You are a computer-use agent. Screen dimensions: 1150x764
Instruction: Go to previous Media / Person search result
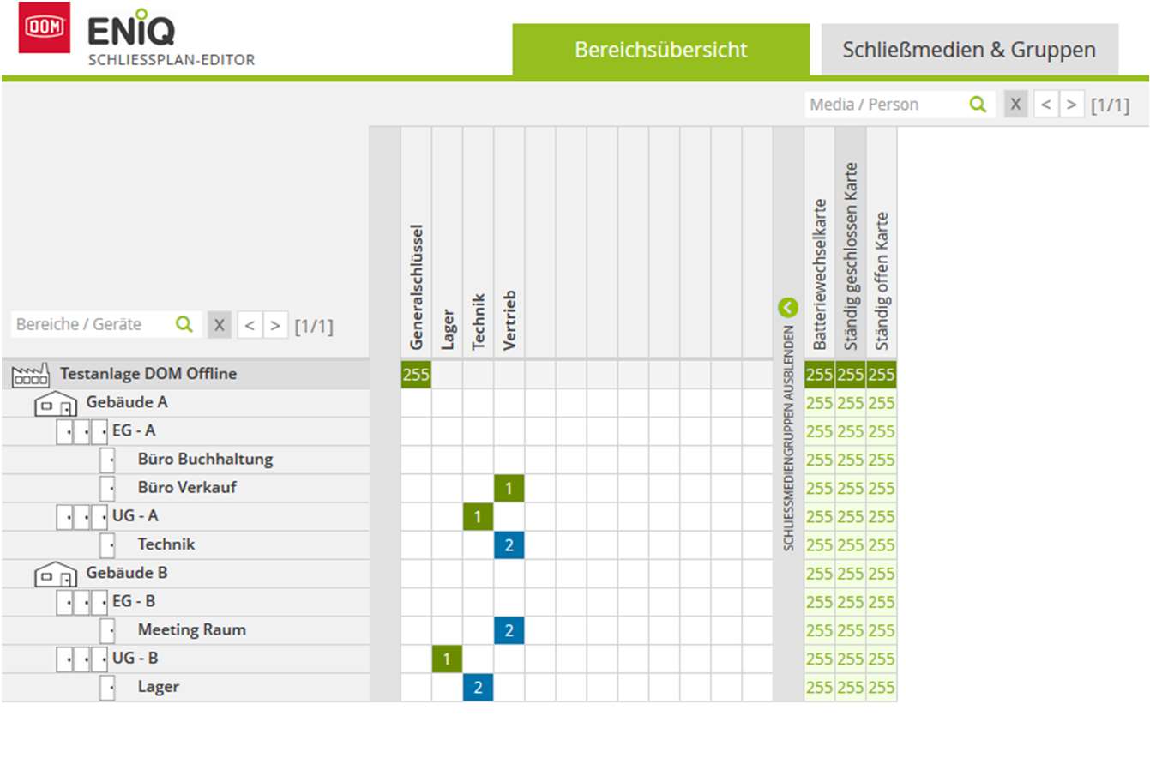click(1045, 105)
